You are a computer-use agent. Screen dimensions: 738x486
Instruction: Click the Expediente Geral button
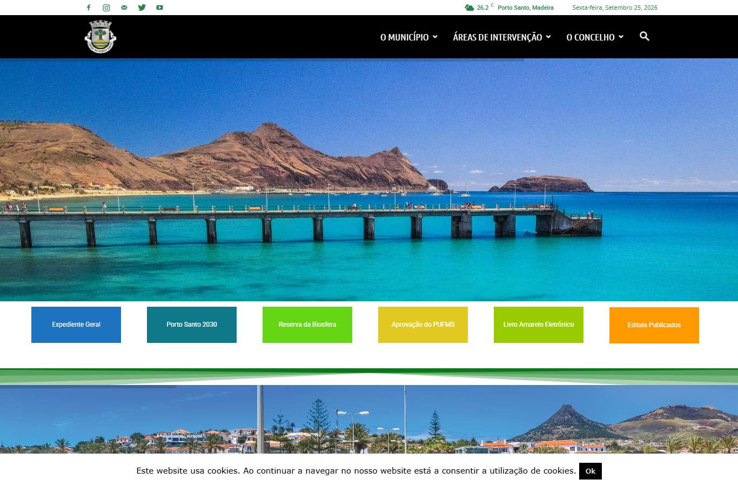[x=76, y=325]
